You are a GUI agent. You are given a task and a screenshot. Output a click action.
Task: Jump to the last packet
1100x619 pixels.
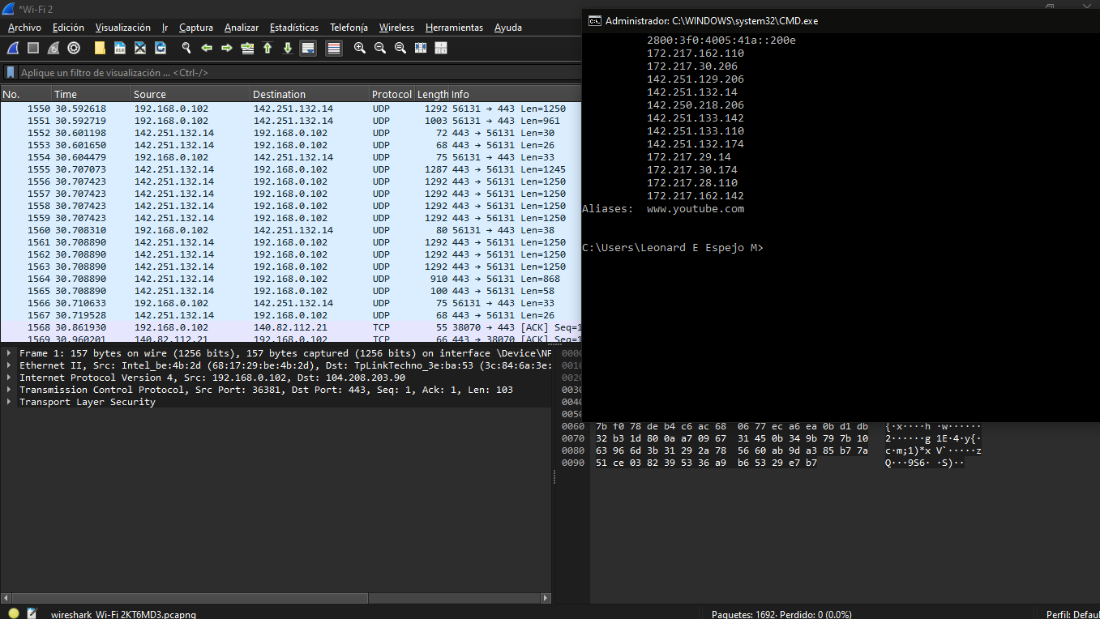pos(288,48)
